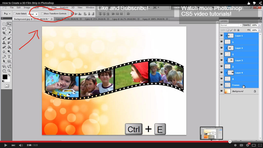
Task: Check Show Transform Controls
Action: [42, 14]
